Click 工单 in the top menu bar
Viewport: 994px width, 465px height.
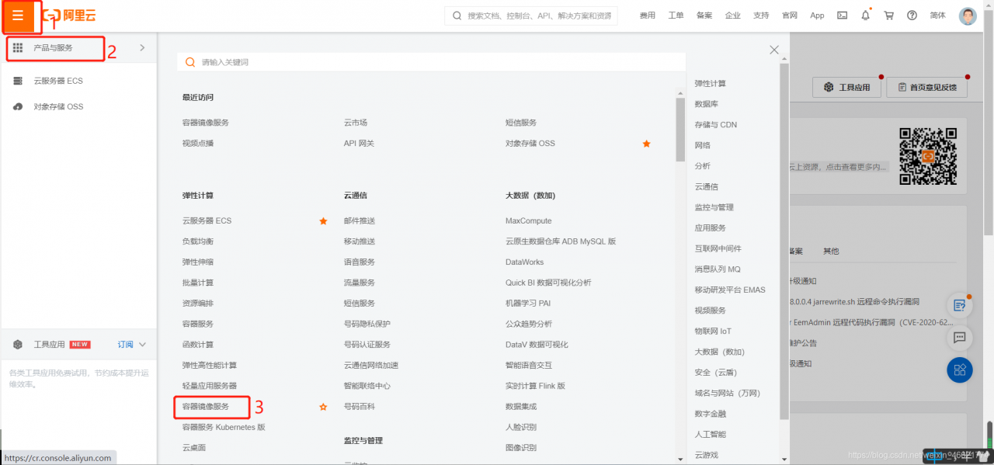point(676,15)
